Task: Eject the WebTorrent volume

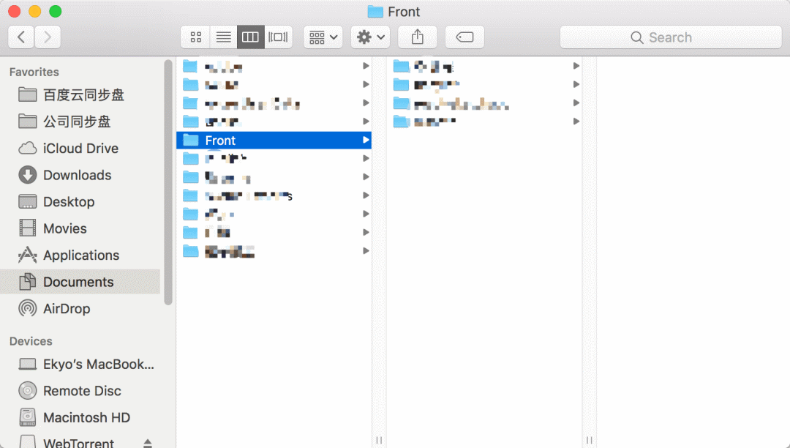Action: click(x=148, y=444)
